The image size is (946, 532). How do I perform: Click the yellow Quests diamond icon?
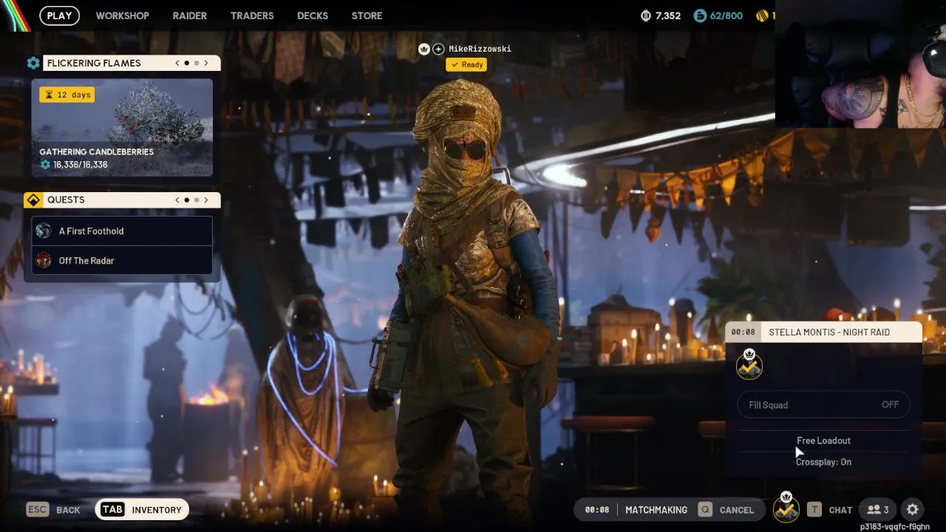(x=33, y=199)
